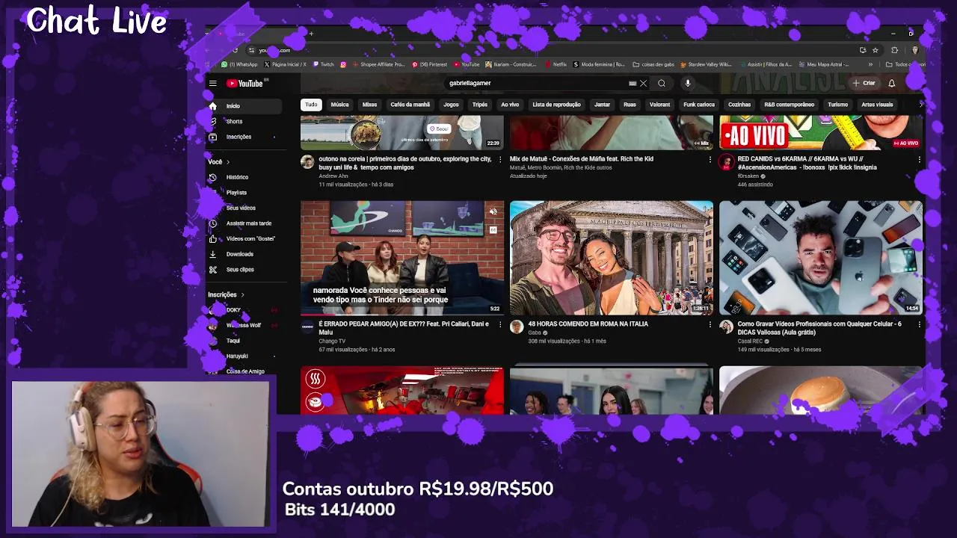Image resolution: width=957 pixels, height=538 pixels.
Task: Open options menu for 48 HORAS COMENDO EM ROMA
Action: tap(710, 324)
